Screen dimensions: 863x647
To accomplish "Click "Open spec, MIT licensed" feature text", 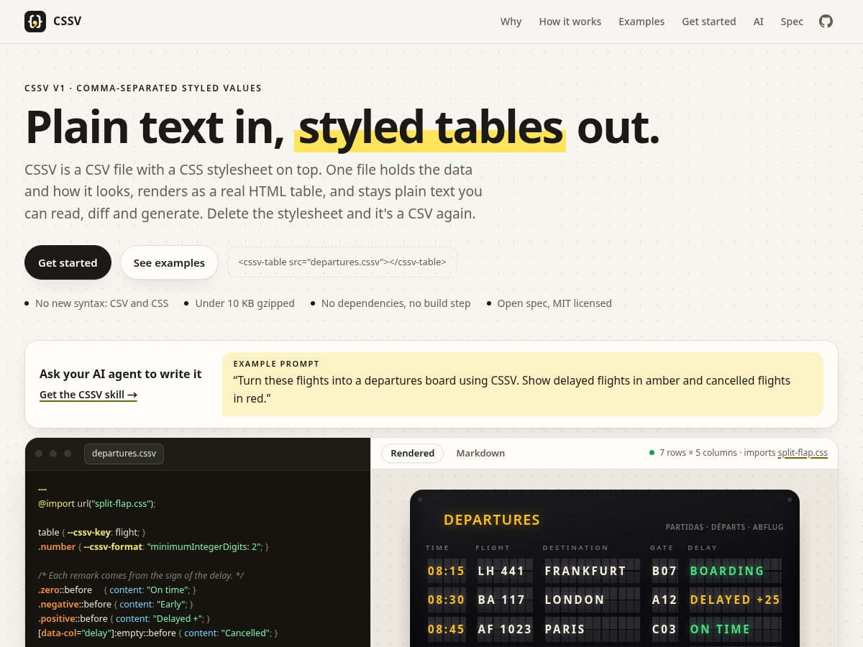I will (x=554, y=303).
